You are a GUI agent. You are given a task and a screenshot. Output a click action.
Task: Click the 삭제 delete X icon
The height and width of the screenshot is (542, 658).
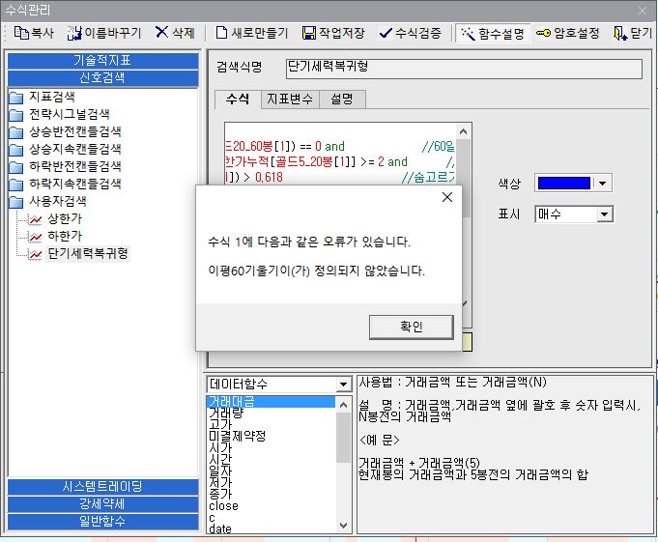161,32
